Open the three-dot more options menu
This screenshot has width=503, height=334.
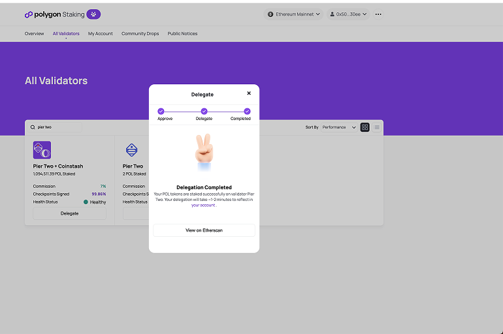coord(378,14)
